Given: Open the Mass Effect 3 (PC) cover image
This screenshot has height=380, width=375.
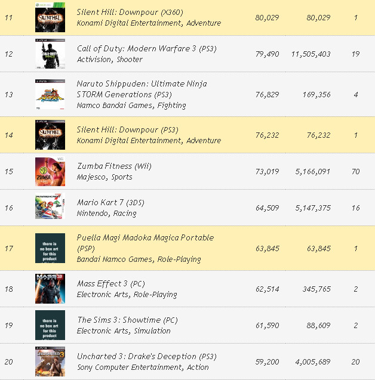Looking at the screenshot, I should point(50,289).
